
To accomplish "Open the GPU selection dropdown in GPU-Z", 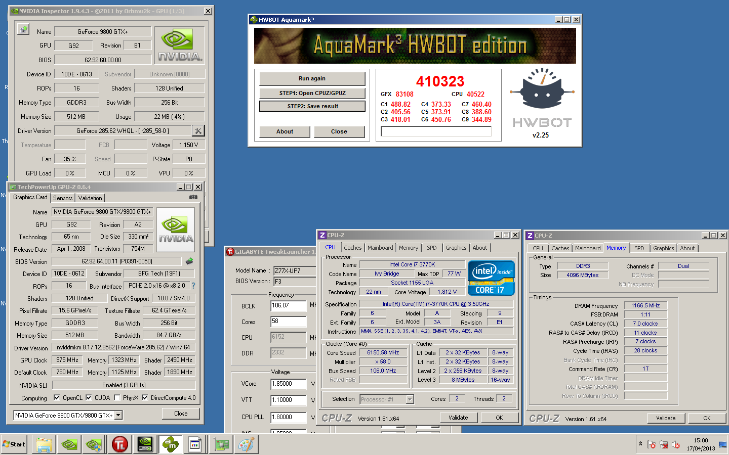I will 118,415.
